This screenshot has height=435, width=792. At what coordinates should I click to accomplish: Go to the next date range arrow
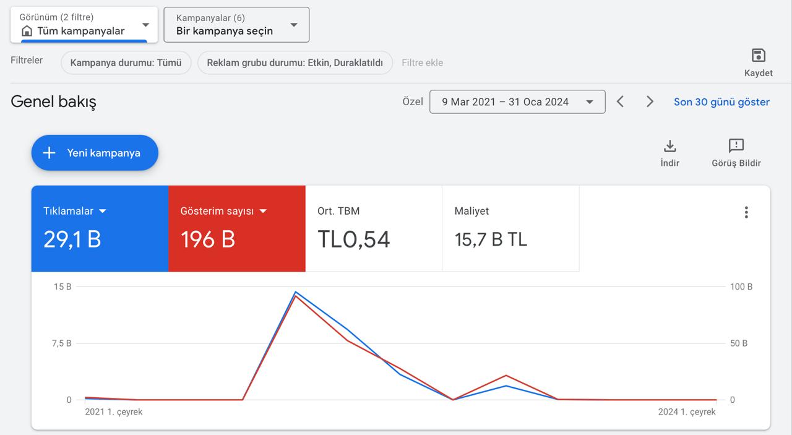pyautogui.click(x=650, y=101)
